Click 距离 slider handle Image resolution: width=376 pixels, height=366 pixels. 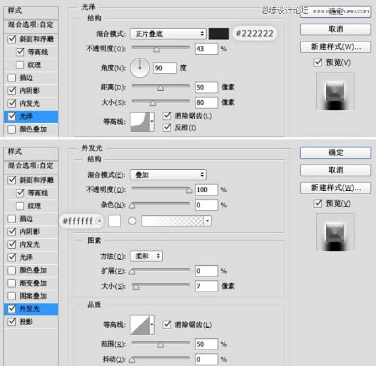point(161,88)
